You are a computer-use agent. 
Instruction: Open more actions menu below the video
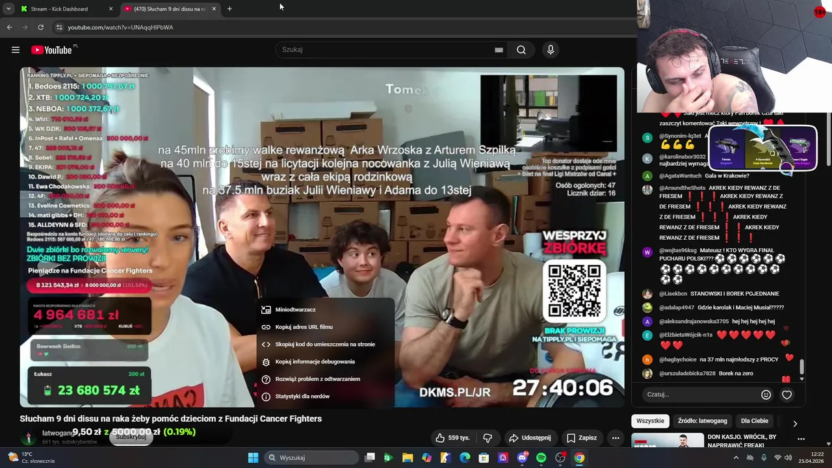pos(616,438)
